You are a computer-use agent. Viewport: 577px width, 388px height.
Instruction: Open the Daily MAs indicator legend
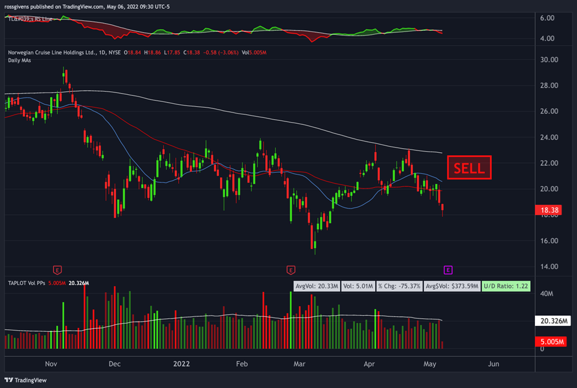tap(20, 60)
